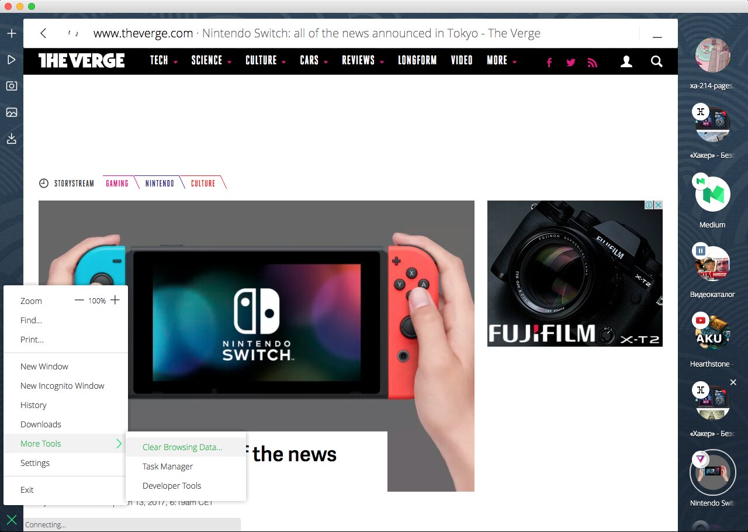Click The Verge logo
This screenshot has height=532, width=748.
[x=82, y=60]
